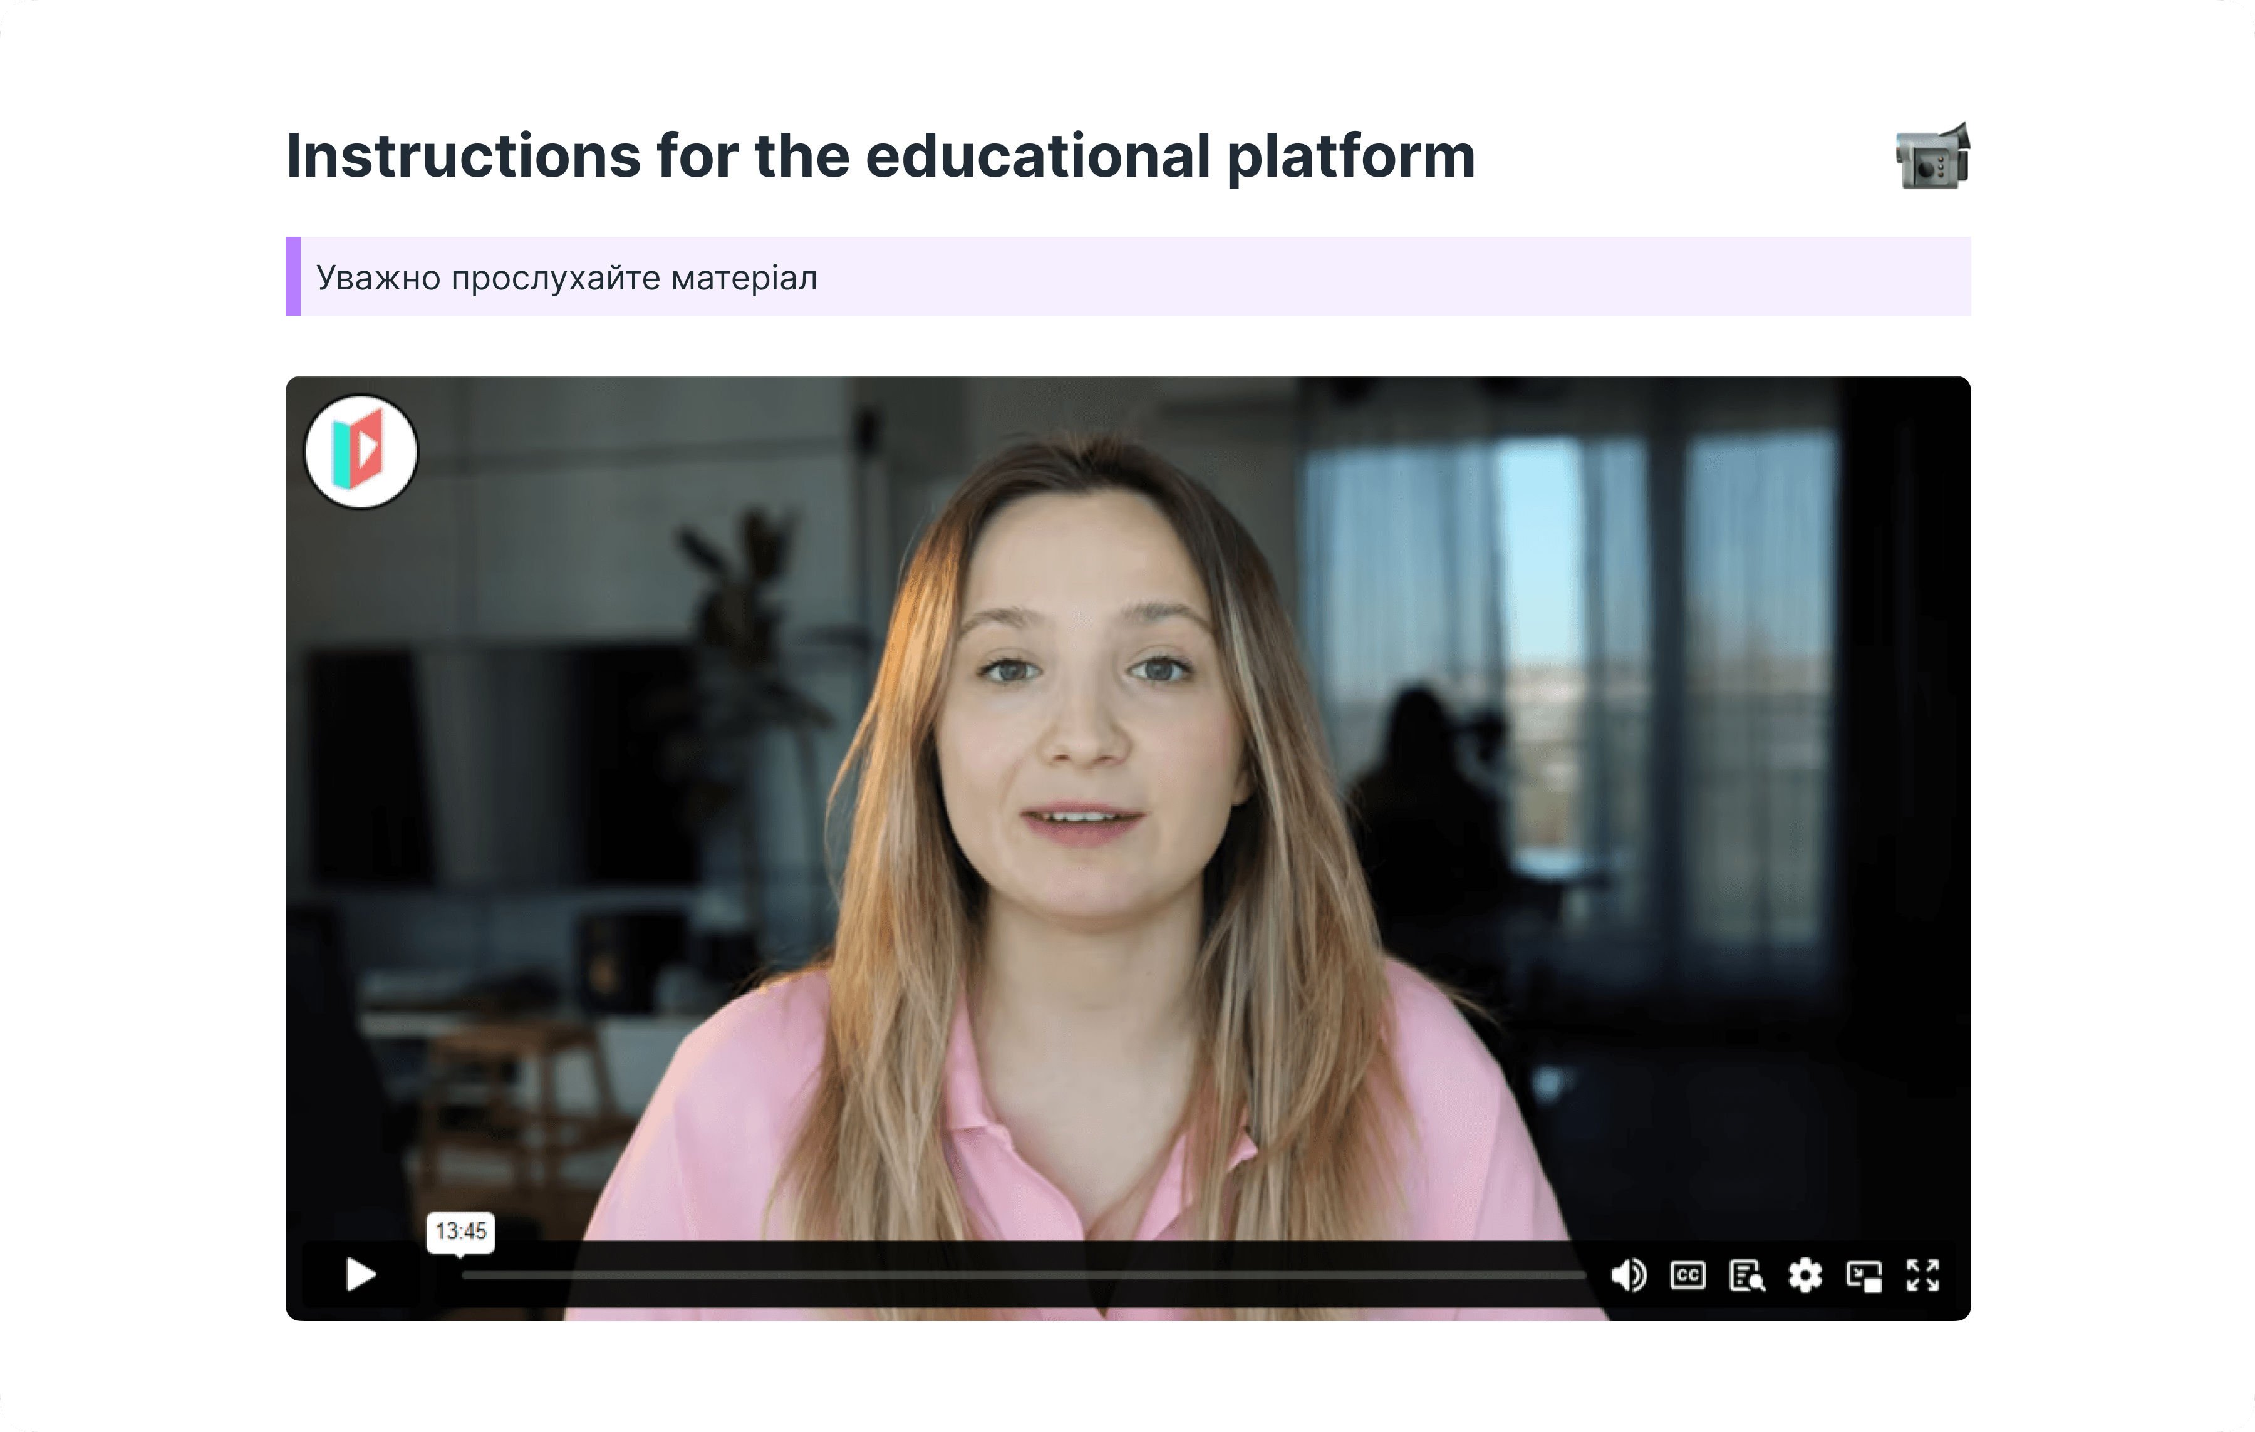Viewport: 2255px width, 1432px height.
Task: Enable picture-in-picture mode
Action: point(1864,1275)
